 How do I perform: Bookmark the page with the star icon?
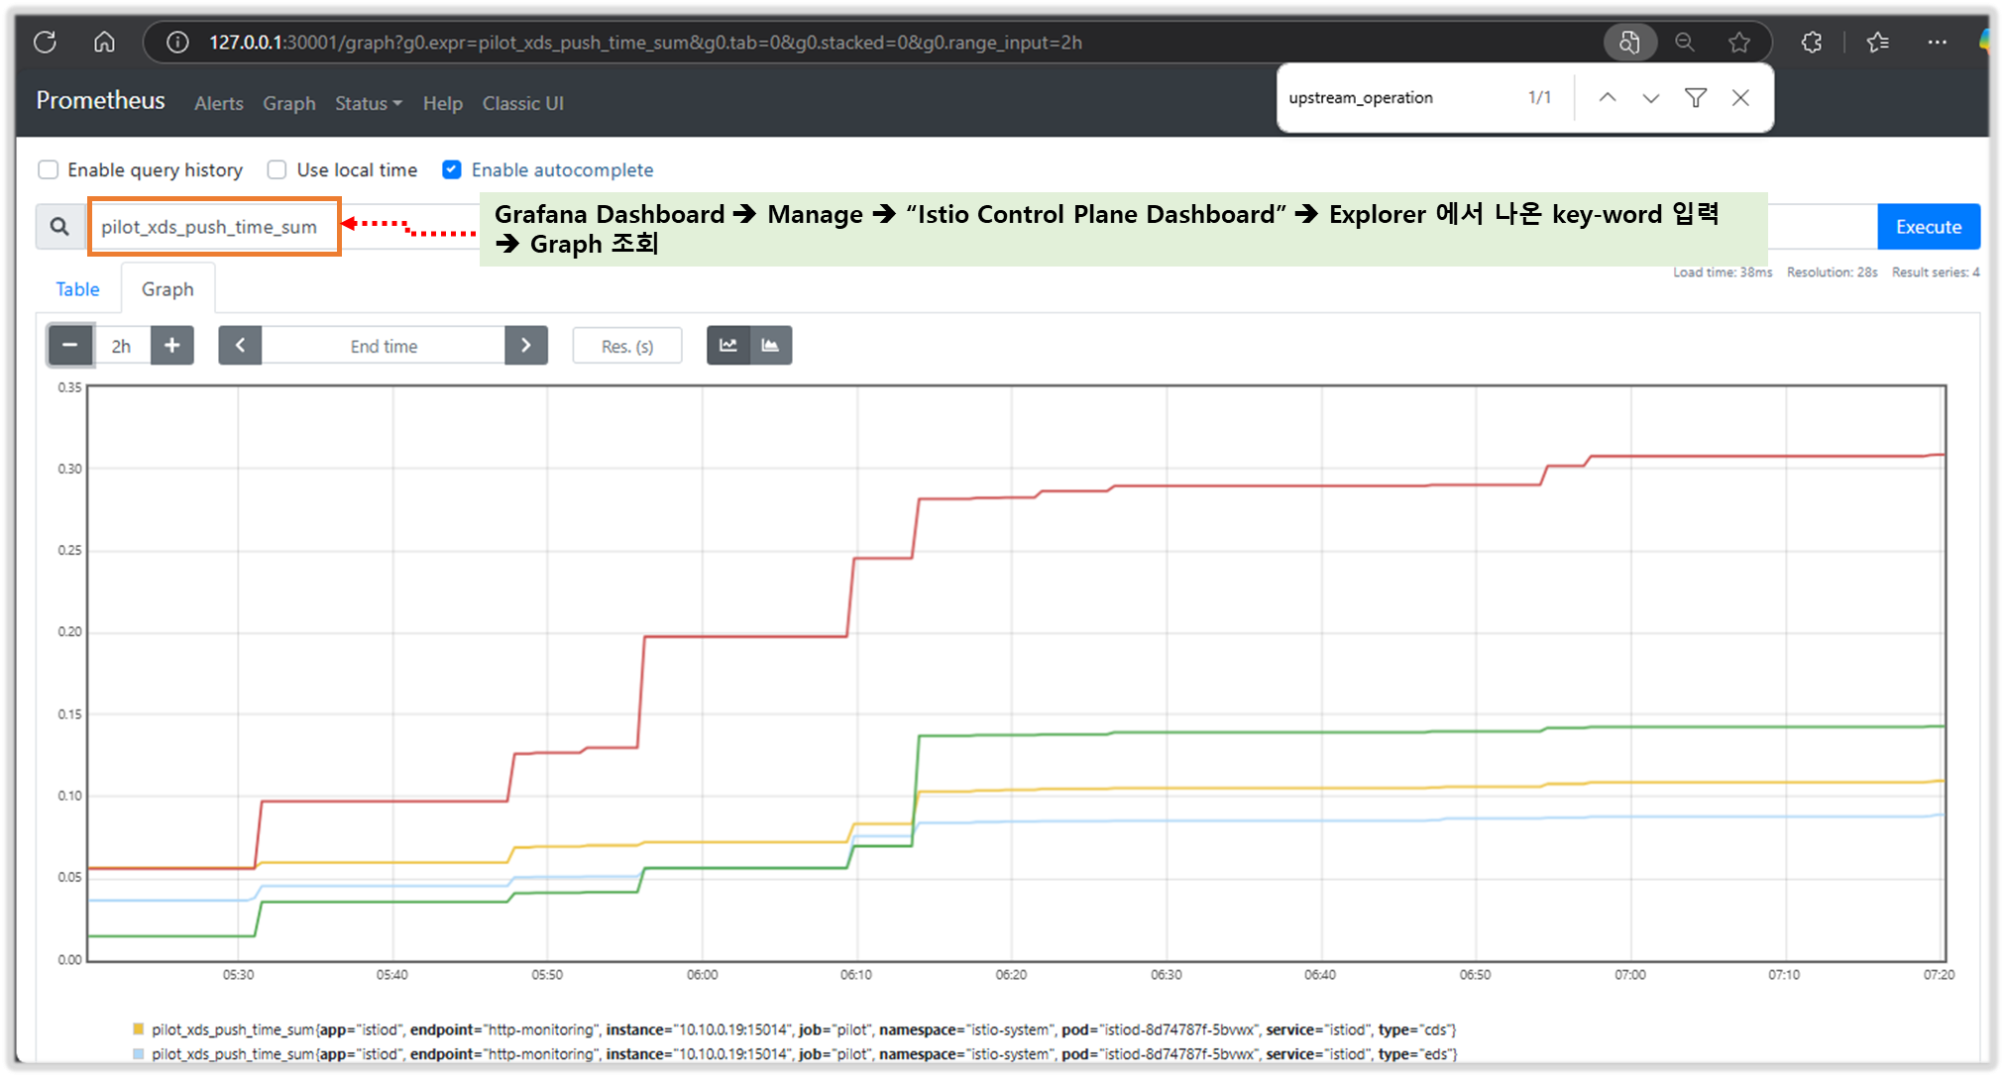[x=1738, y=43]
